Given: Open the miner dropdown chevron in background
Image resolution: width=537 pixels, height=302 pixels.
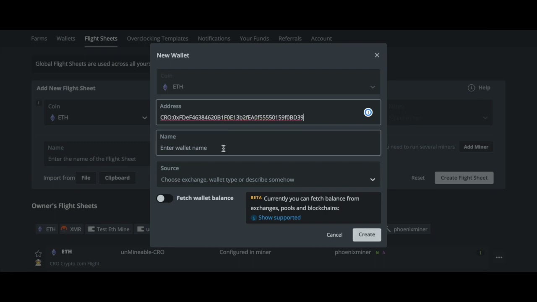Looking at the screenshot, I should [485, 118].
